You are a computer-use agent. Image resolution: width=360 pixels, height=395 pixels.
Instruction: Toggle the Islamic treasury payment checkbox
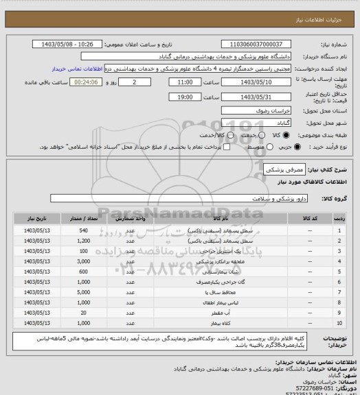coord(227,147)
